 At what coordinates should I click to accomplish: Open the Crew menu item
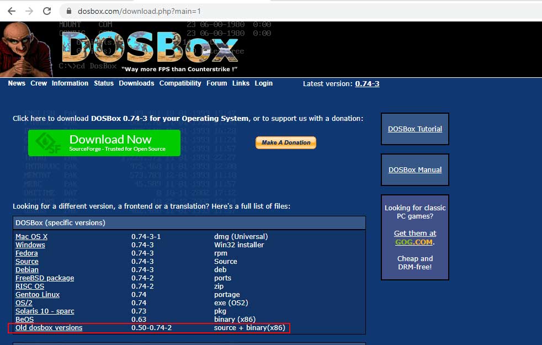click(39, 83)
